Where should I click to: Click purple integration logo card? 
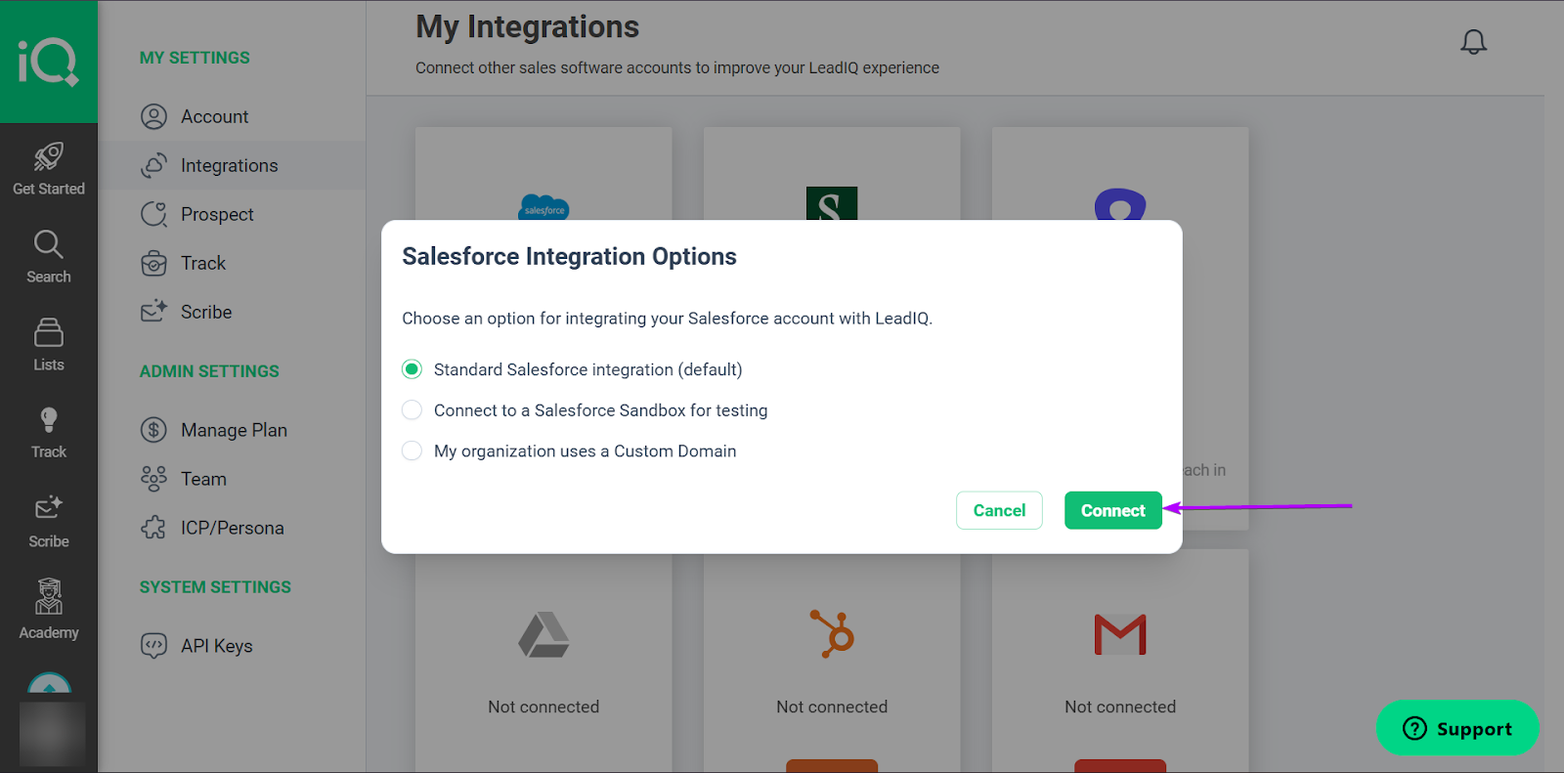pos(1120,204)
